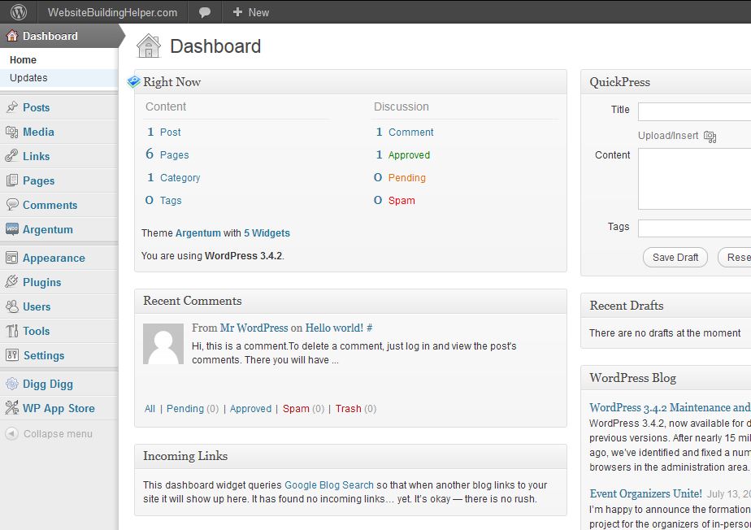Click the Settings sliders icon
The height and width of the screenshot is (530, 751).
12,355
